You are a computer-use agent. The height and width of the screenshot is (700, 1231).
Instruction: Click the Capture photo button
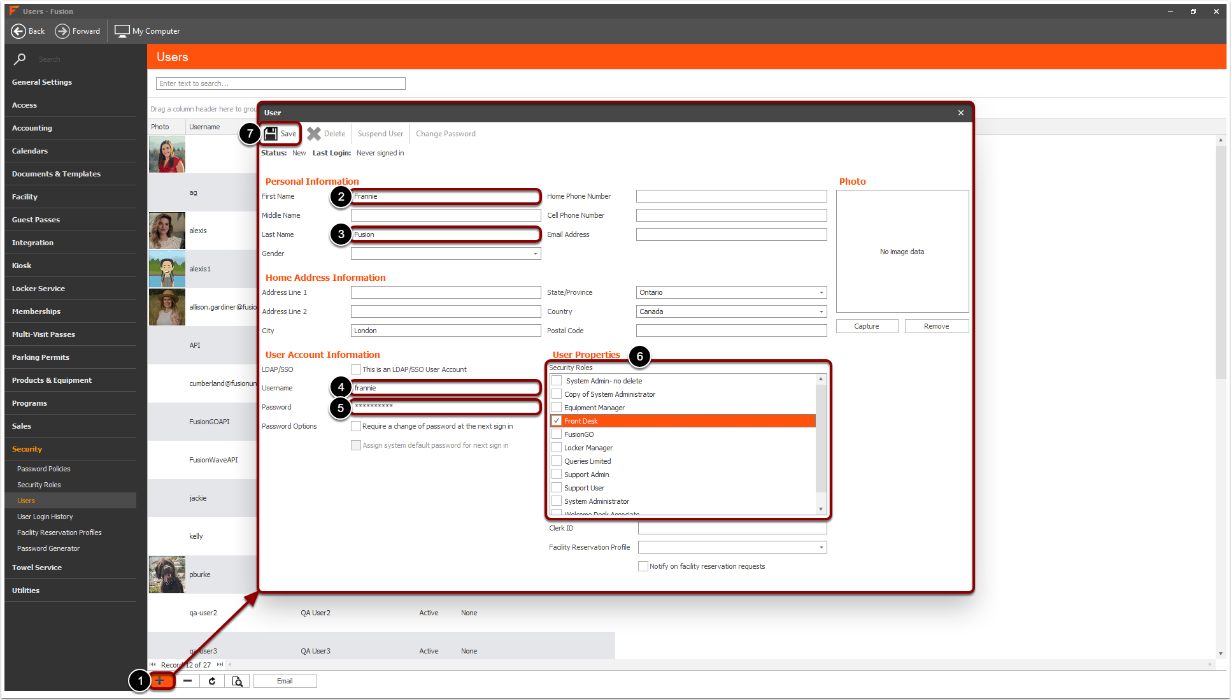(866, 326)
